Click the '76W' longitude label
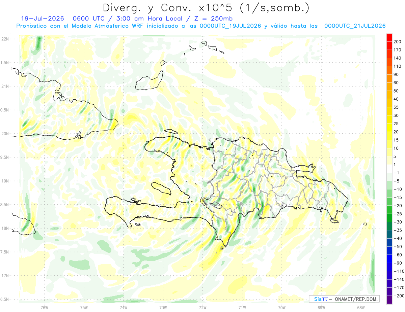This screenshot has height=312, width=405. (44, 307)
